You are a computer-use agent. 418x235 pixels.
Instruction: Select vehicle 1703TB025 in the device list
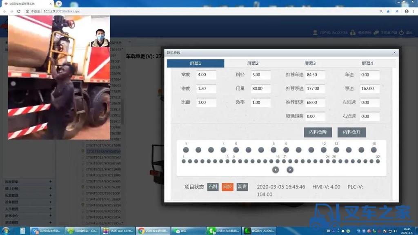click(103, 187)
